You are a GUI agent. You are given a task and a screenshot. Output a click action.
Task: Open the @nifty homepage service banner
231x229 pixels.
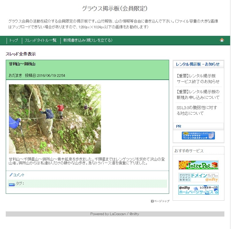coord(198,190)
